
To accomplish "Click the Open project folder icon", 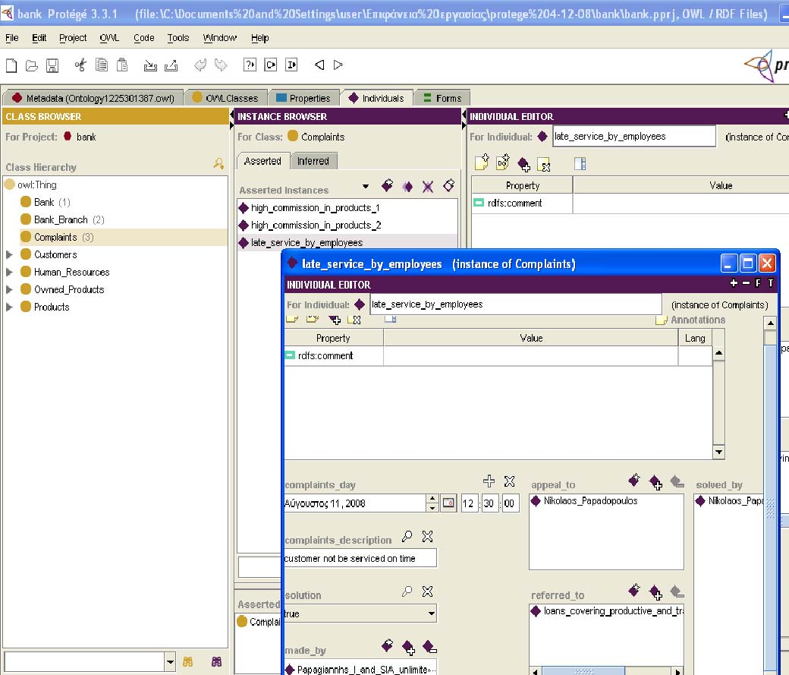I will pyautogui.click(x=32, y=65).
